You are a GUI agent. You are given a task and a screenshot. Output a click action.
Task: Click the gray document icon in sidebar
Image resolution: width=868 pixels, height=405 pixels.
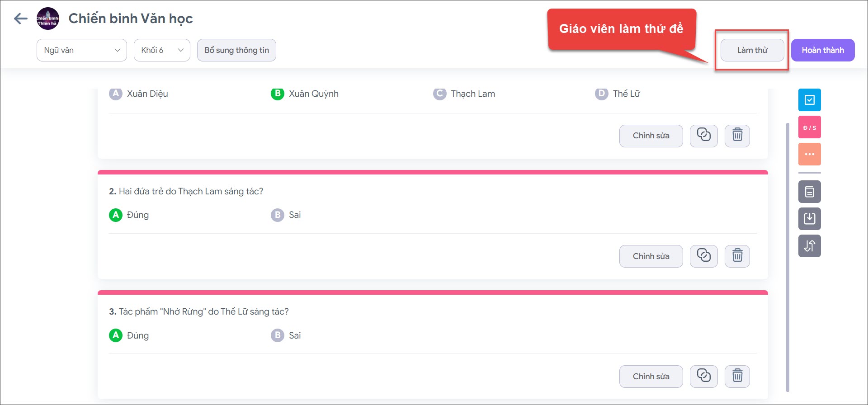click(809, 192)
